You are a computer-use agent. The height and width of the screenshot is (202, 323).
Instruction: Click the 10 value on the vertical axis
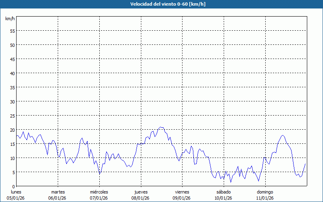point(12,158)
